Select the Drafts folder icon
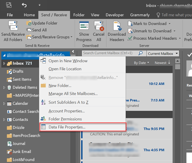Screen dimensions: 192x163 coord(9,72)
